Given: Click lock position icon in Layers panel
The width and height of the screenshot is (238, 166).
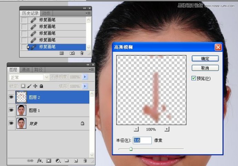Looking at the screenshot, I should coord(35,86).
